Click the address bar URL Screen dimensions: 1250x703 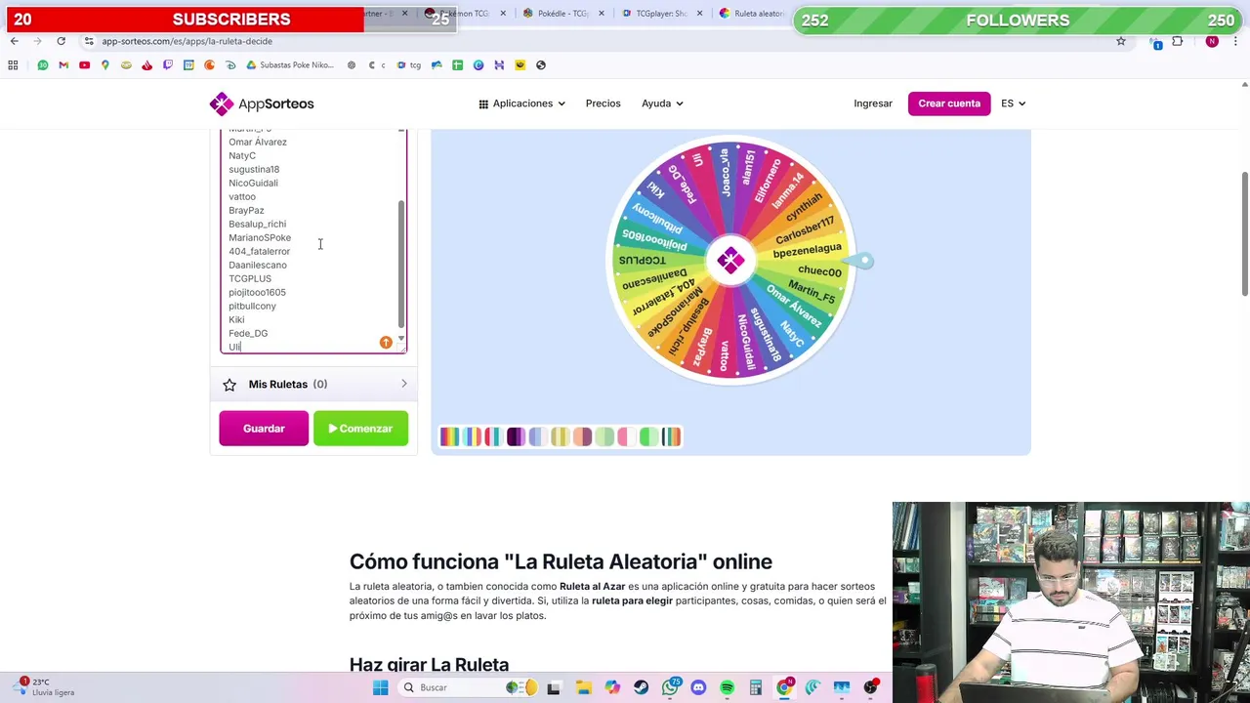tap(187, 41)
